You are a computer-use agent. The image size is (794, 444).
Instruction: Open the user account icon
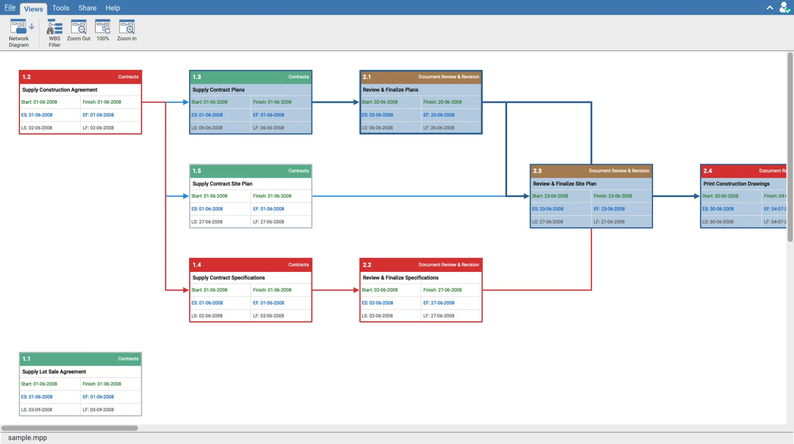pyautogui.click(x=784, y=7)
